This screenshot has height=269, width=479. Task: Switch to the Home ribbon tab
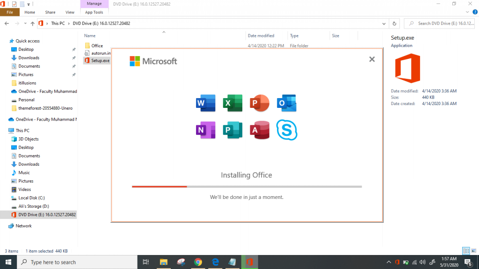[29, 12]
